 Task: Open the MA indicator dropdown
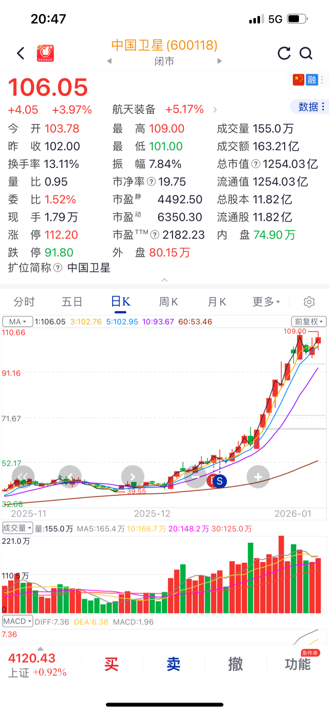pos(18,321)
